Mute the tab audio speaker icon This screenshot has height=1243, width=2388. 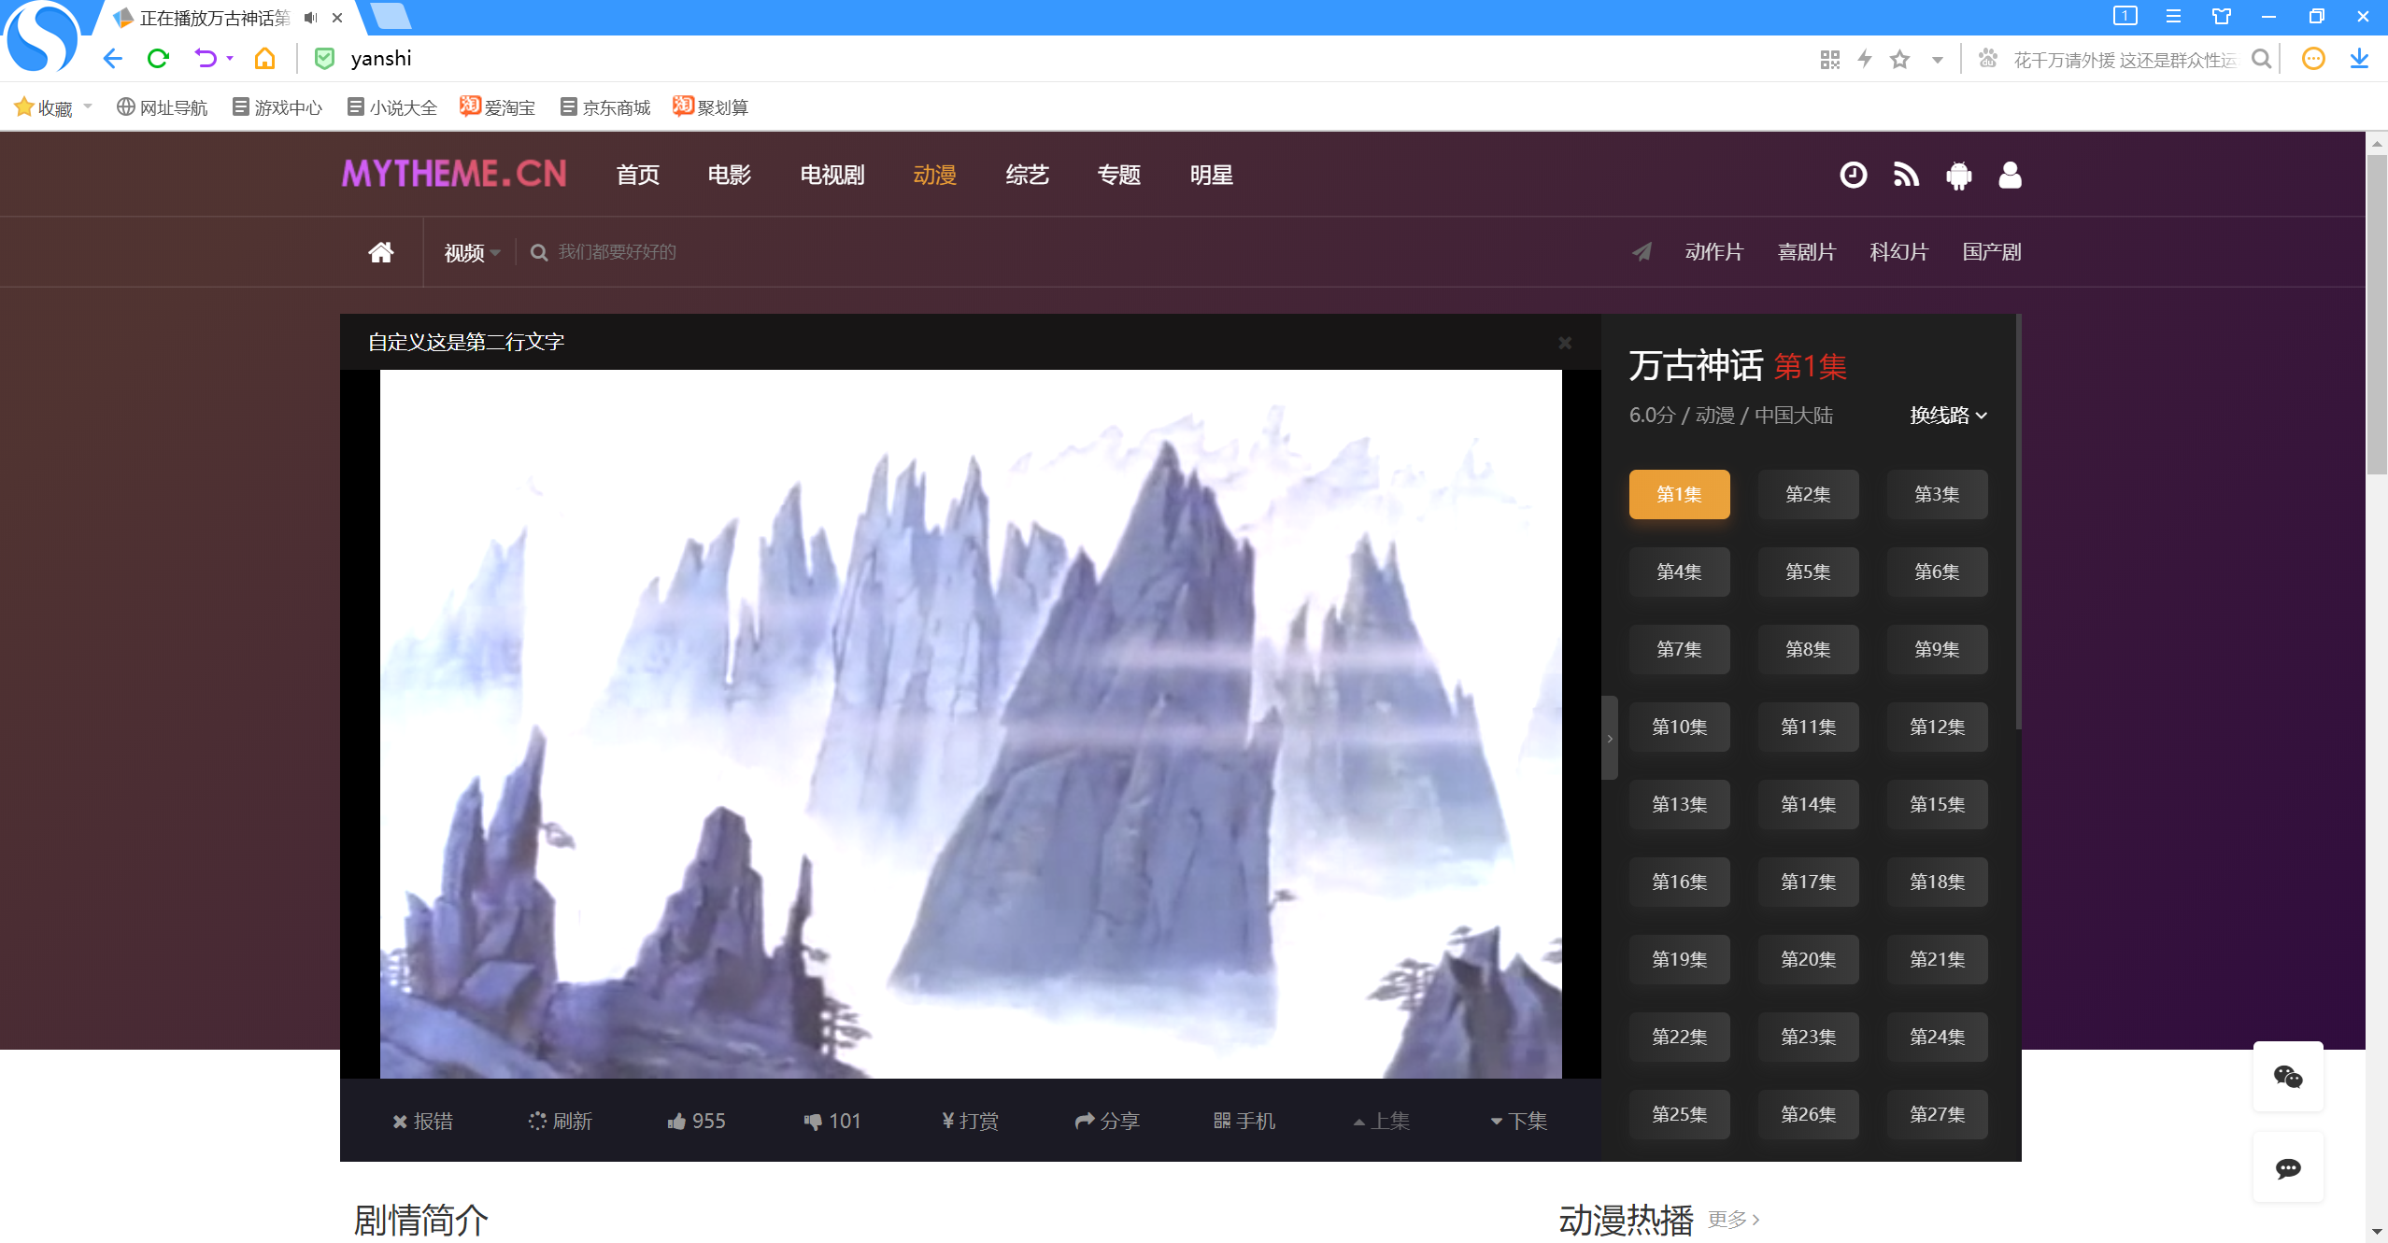(x=311, y=18)
